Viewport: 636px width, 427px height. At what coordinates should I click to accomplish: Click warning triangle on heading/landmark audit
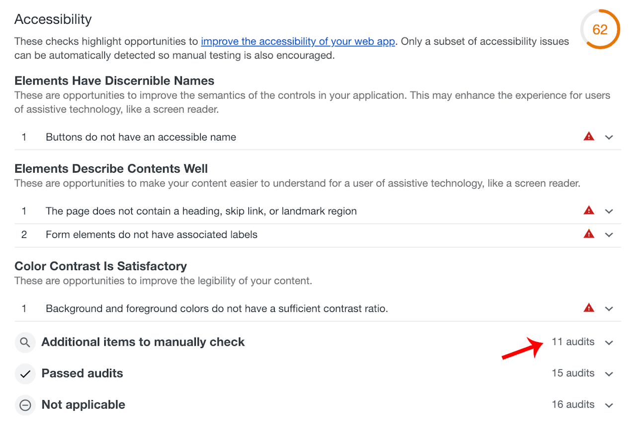click(589, 211)
